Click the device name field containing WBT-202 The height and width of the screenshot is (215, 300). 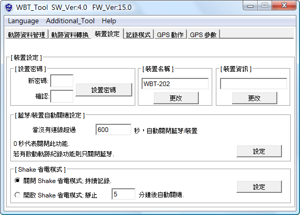175,84
